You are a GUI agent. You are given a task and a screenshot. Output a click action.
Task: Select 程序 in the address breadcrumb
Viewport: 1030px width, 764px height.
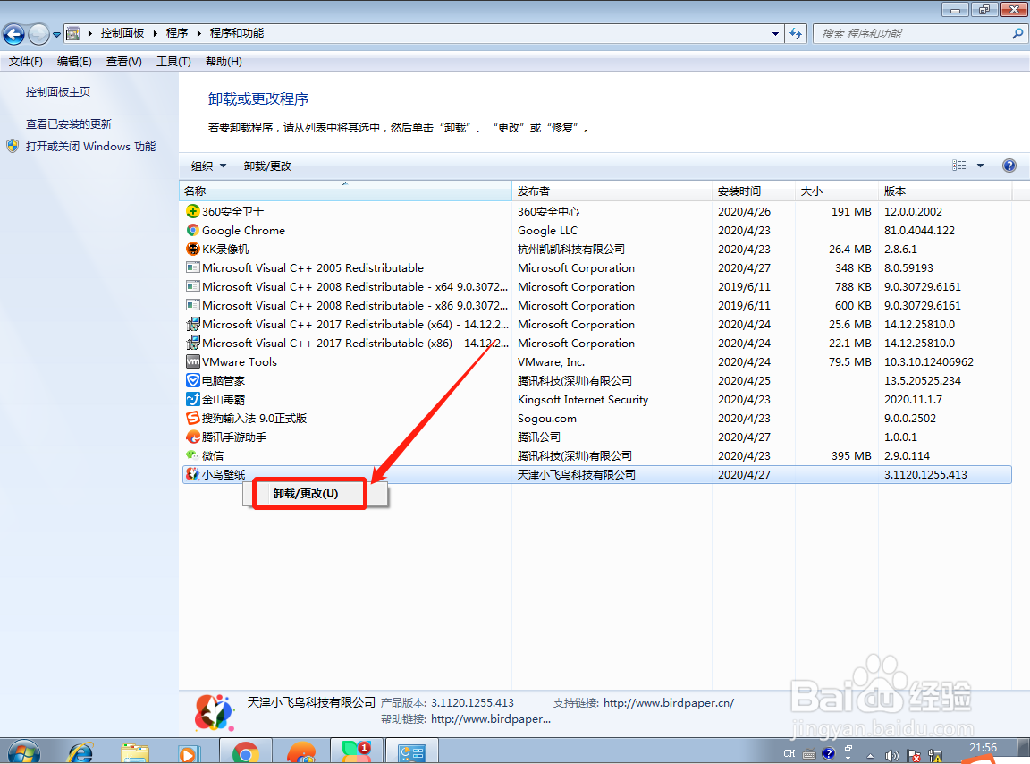pyautogui.click(x=177, y=33)
